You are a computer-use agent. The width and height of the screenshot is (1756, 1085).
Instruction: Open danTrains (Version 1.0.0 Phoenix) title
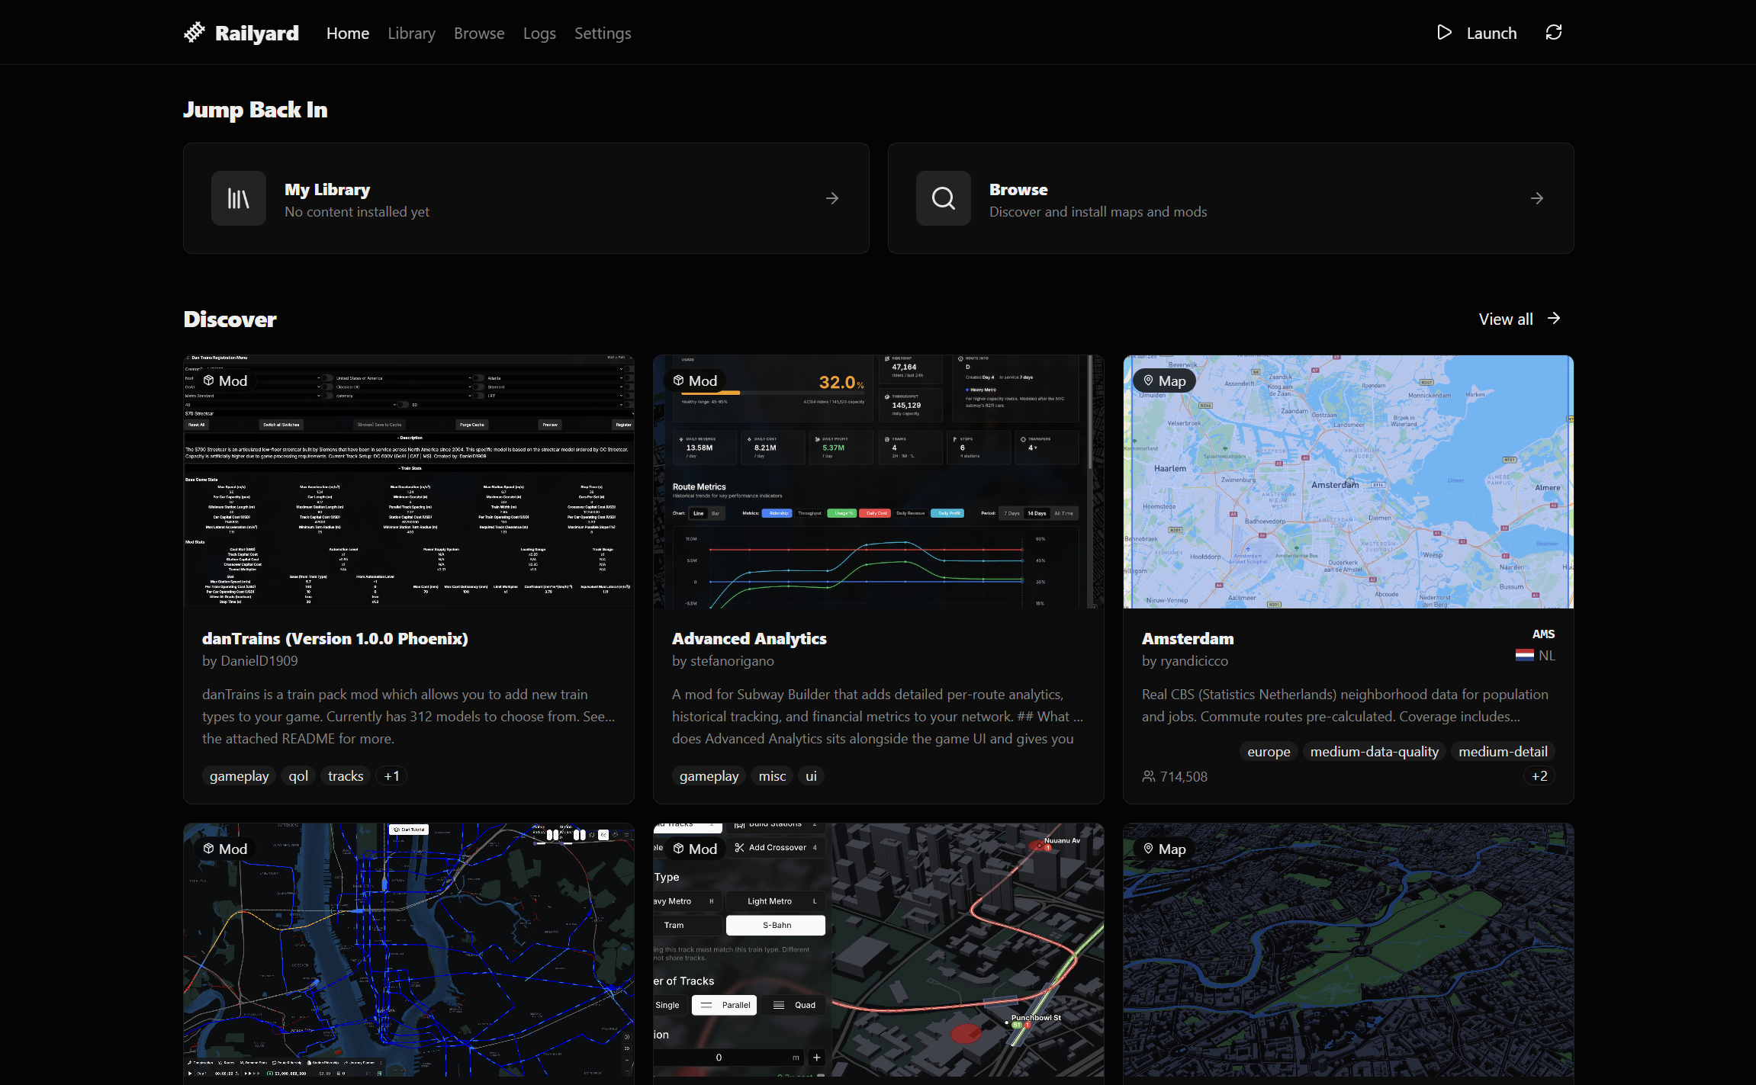pyautogui.click(x=335, y=639)
